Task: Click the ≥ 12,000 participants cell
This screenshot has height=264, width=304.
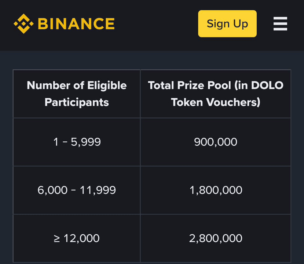Action: tap(77, 238)
